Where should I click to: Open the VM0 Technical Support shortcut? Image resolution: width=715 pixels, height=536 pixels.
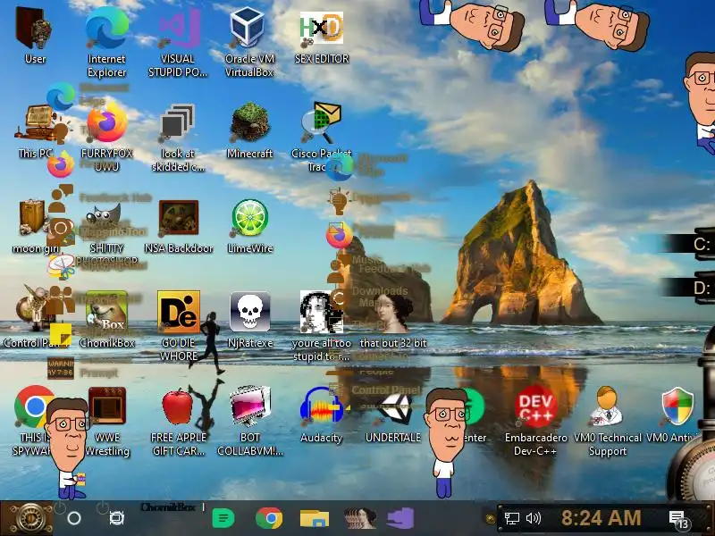click(608, 420)
